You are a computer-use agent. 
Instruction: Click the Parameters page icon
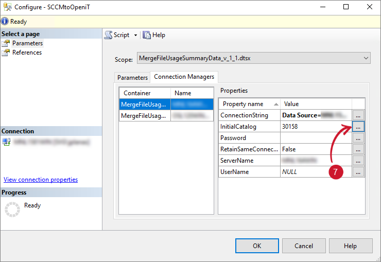pos(6,43)
